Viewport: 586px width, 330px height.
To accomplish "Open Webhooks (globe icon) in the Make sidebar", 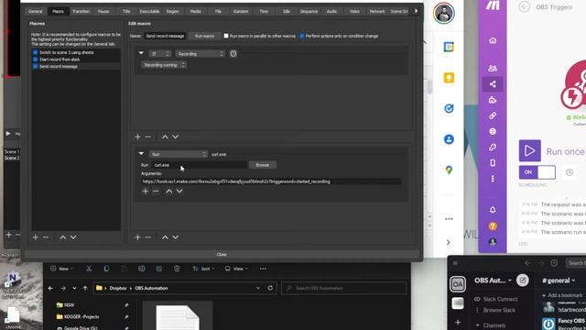I will (x=493, y=131).
